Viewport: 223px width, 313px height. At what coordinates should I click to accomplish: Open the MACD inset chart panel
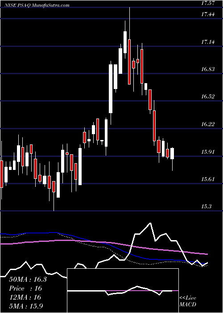tap(123, 291)
